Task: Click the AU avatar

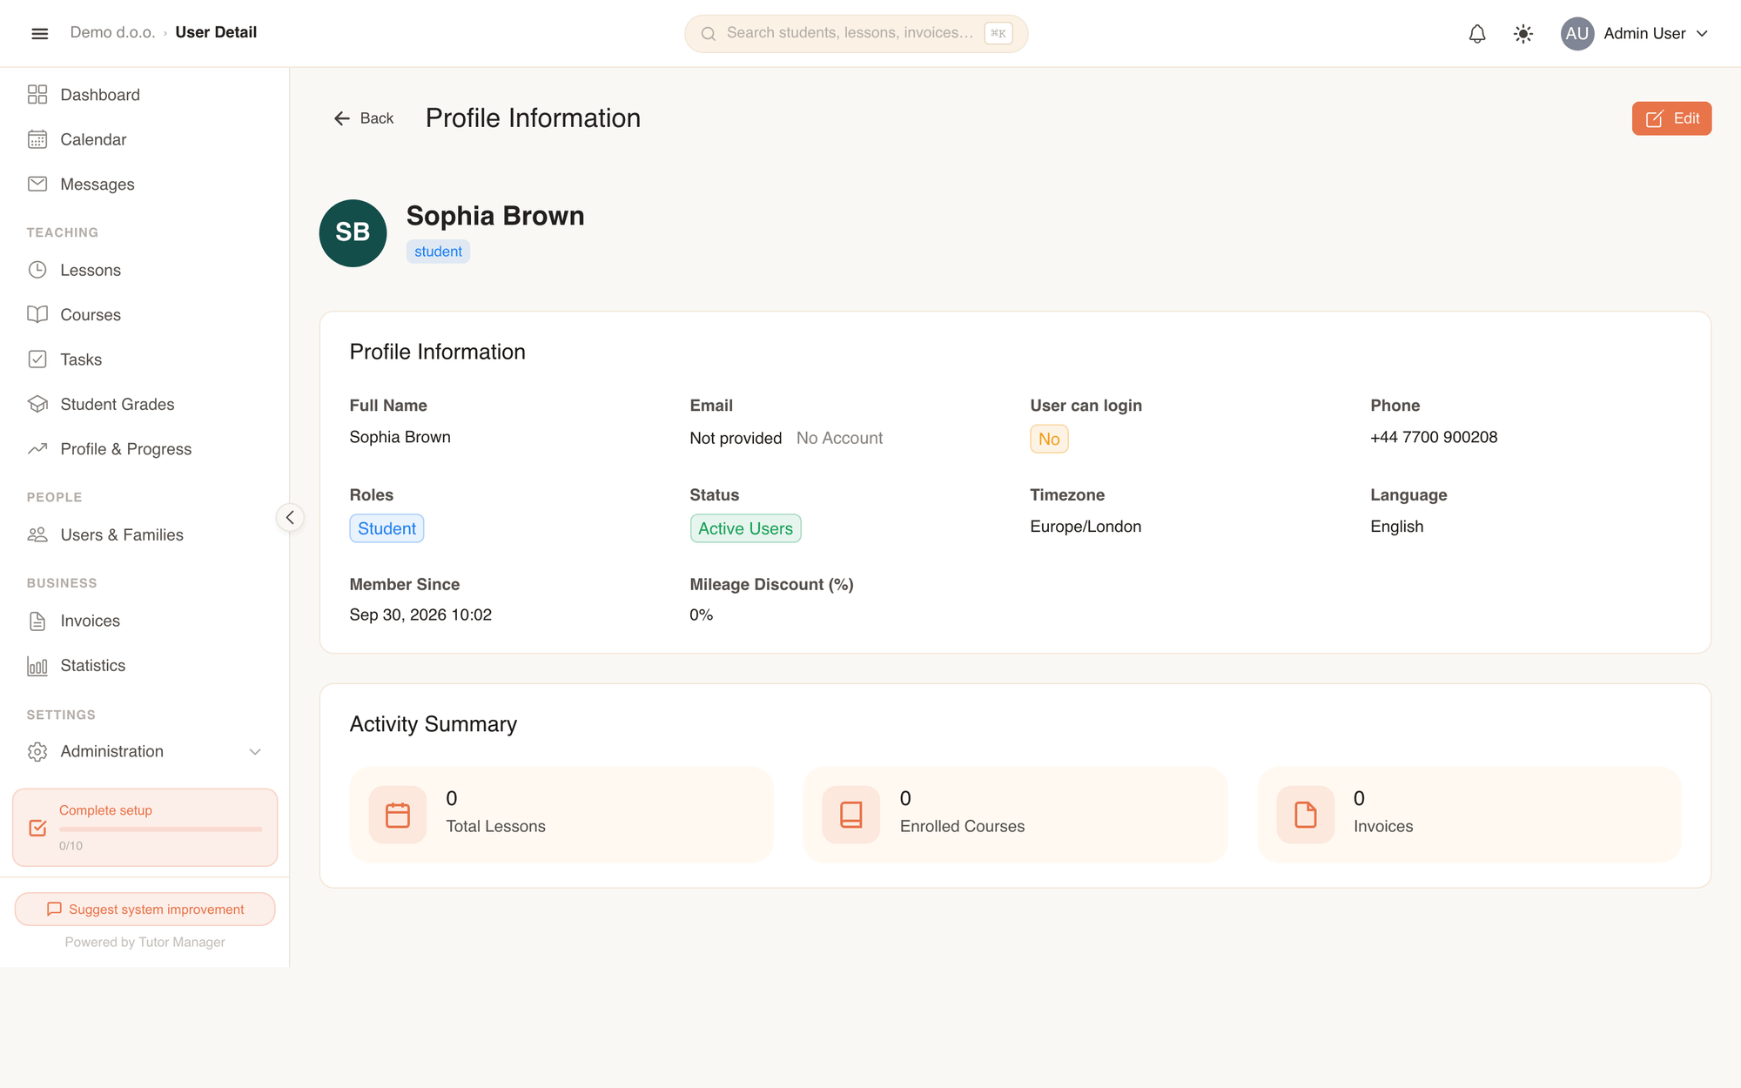Action: [1576, 34]
